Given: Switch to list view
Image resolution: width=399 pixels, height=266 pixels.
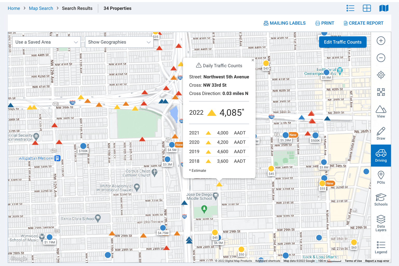Looking at the screenshot, I should tap(350, 8).
